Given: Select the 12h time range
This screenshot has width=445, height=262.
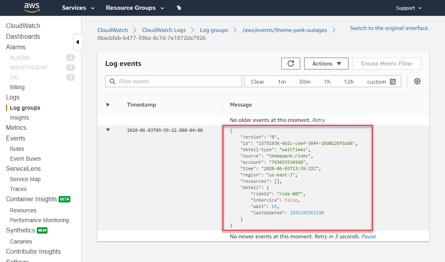Looking at the screenshot, I should pos(348,82).
